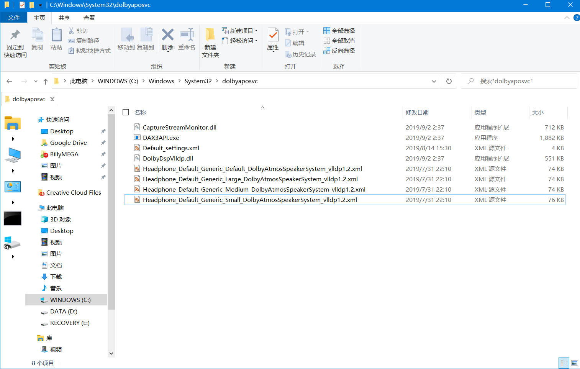Click the search dolbyaposvc field
Image resolution: width=580 pixels, height=369 pixels.
(519, 81)
